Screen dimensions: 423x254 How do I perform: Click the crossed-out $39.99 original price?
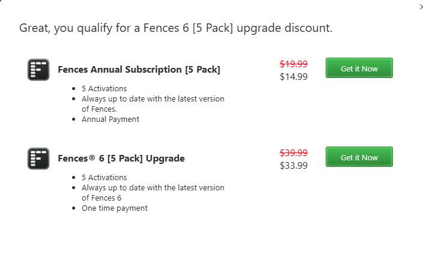[294, 153]
